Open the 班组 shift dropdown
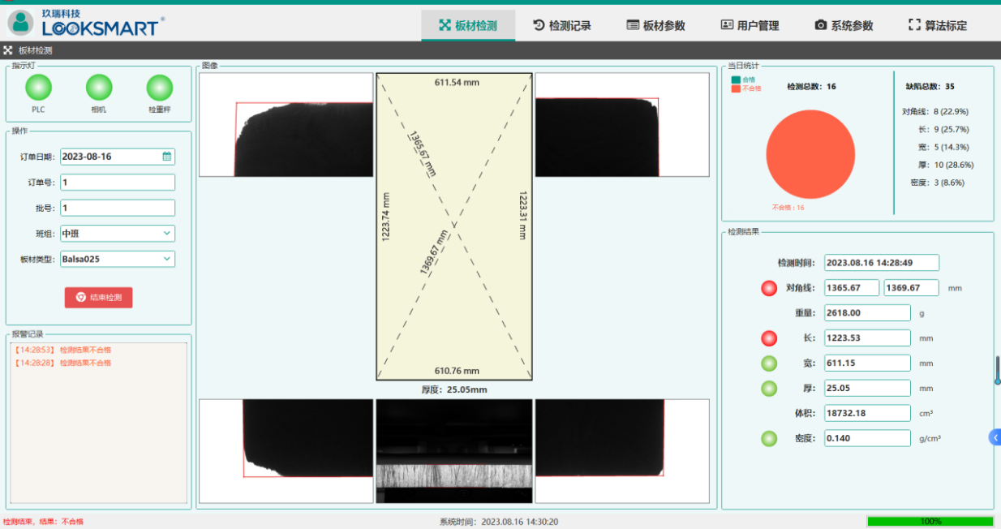Viewport: 1001px width, 529px height. tap(118, 234)
